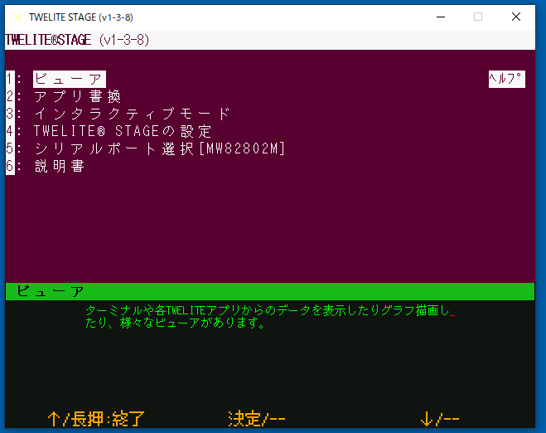Open インタラクティブモード menu entry

132,114
